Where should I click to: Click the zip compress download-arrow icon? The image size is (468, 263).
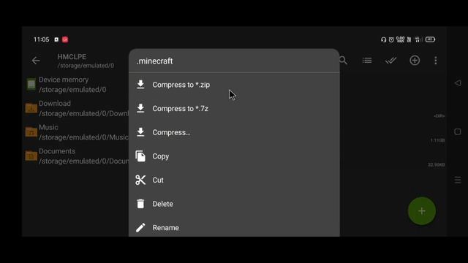pos(140,85)
